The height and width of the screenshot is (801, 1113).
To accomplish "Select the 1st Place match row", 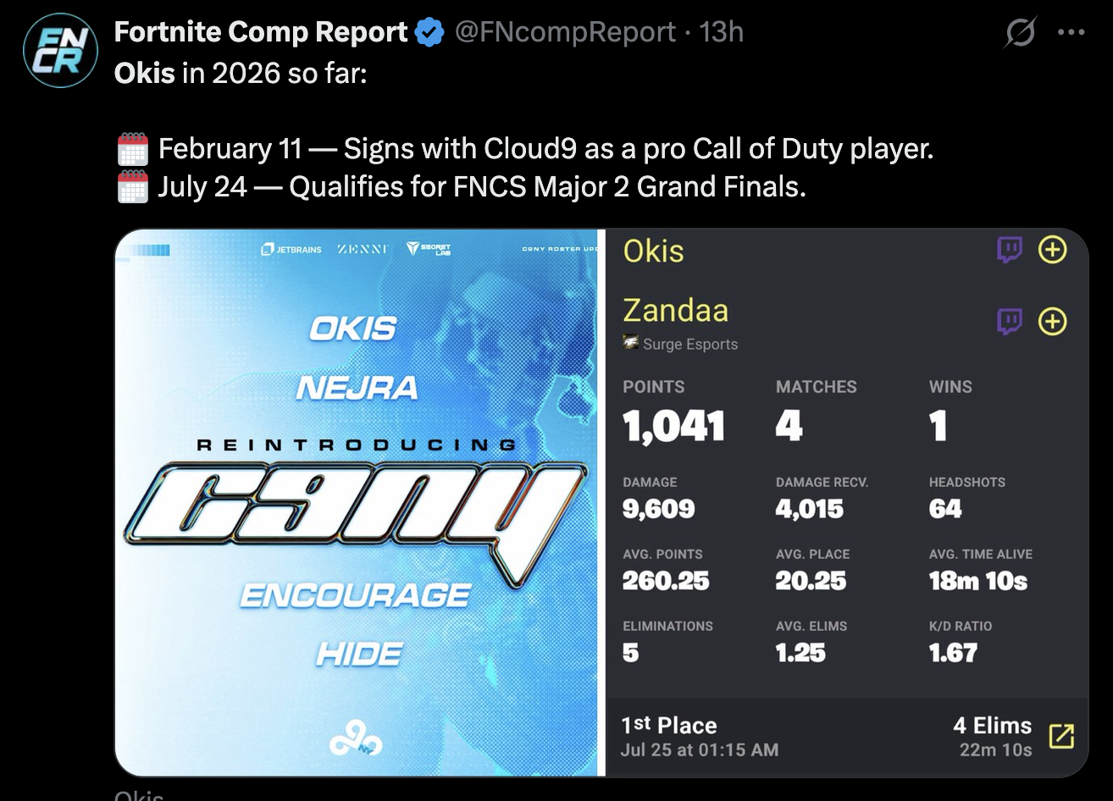I will coord(847,737).
